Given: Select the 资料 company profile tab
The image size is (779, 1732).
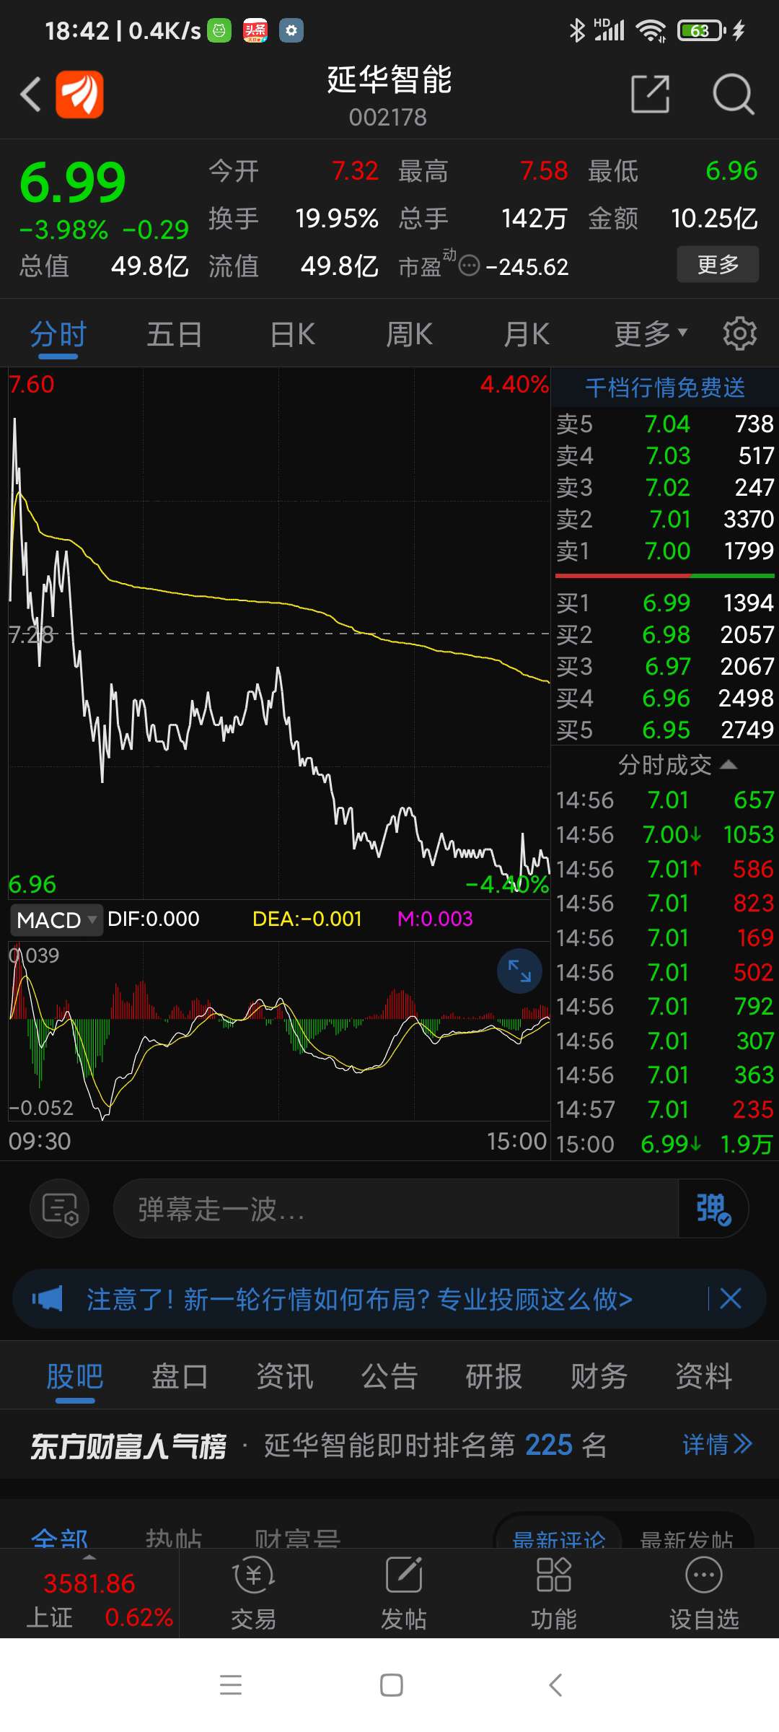Looking at the screenshot, I should [x=704, y=1376].
